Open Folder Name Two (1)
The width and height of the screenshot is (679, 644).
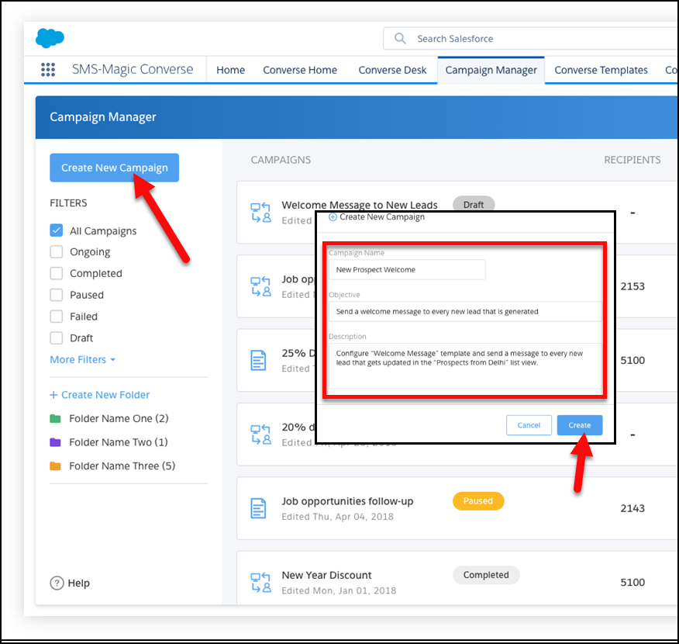(x=119, y=442)
